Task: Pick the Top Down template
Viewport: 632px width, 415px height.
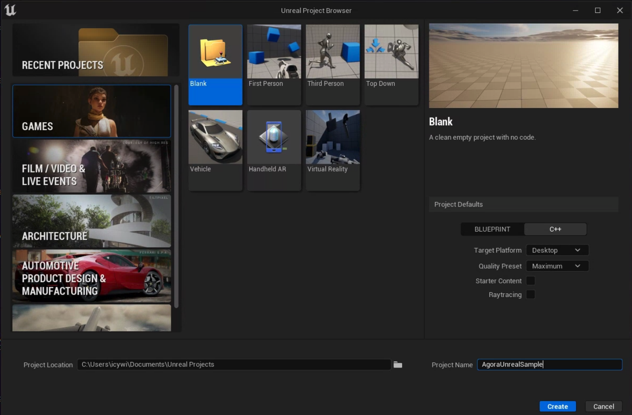Action: [x=391, y=65]
